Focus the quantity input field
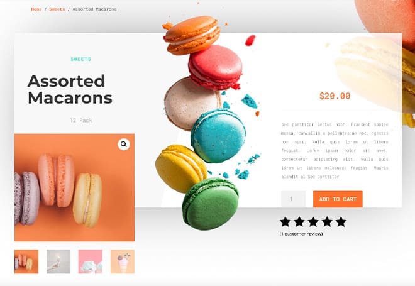 (x=293, y=199)
